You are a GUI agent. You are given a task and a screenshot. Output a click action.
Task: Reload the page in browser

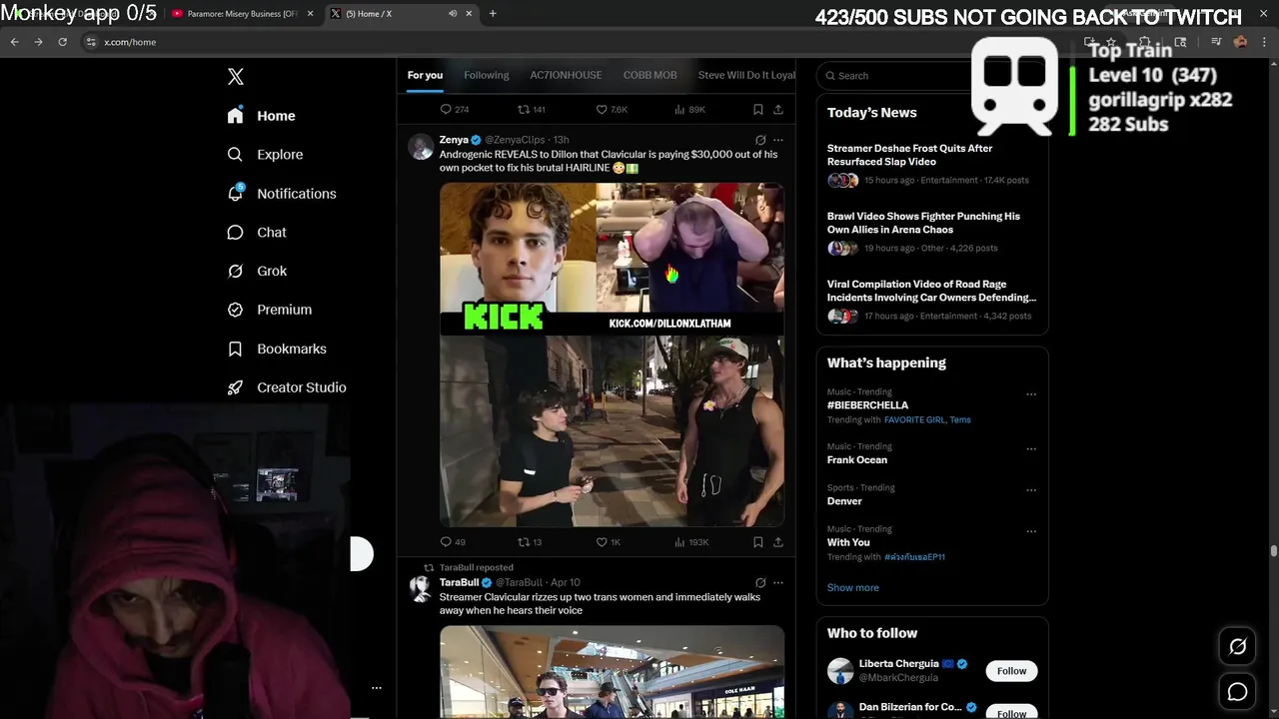pyautogui.click(x=62, y=42)
